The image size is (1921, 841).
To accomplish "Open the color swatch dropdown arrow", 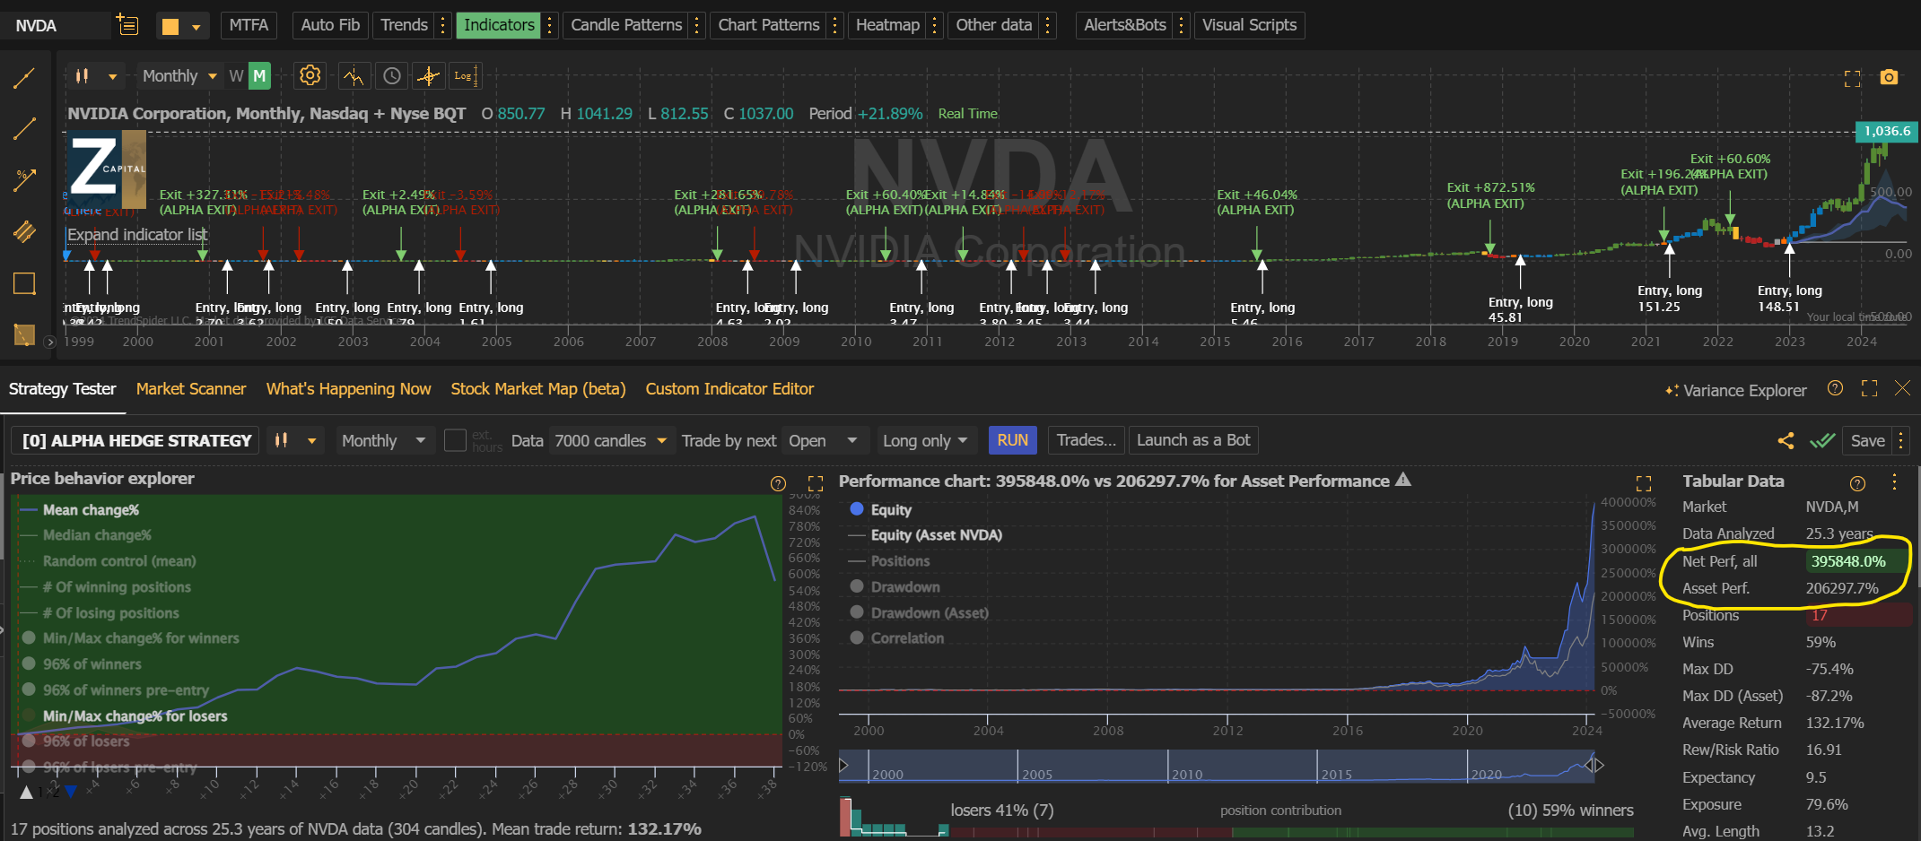I will [196, 27].
